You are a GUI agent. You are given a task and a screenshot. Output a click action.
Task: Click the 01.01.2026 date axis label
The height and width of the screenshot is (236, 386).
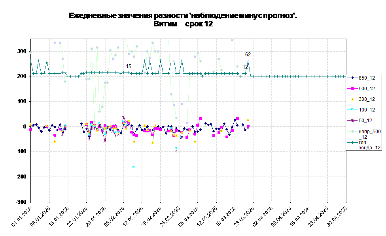(22, 217)
